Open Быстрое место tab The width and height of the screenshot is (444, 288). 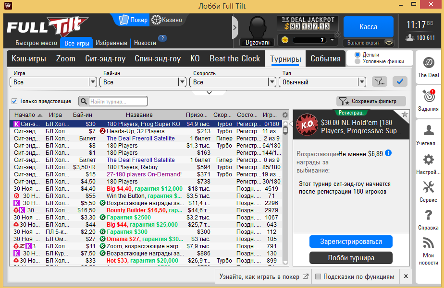[36, 43]
